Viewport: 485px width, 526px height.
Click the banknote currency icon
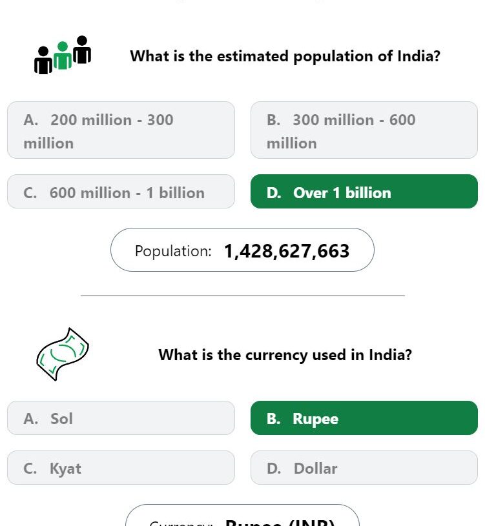pos(63,354)
